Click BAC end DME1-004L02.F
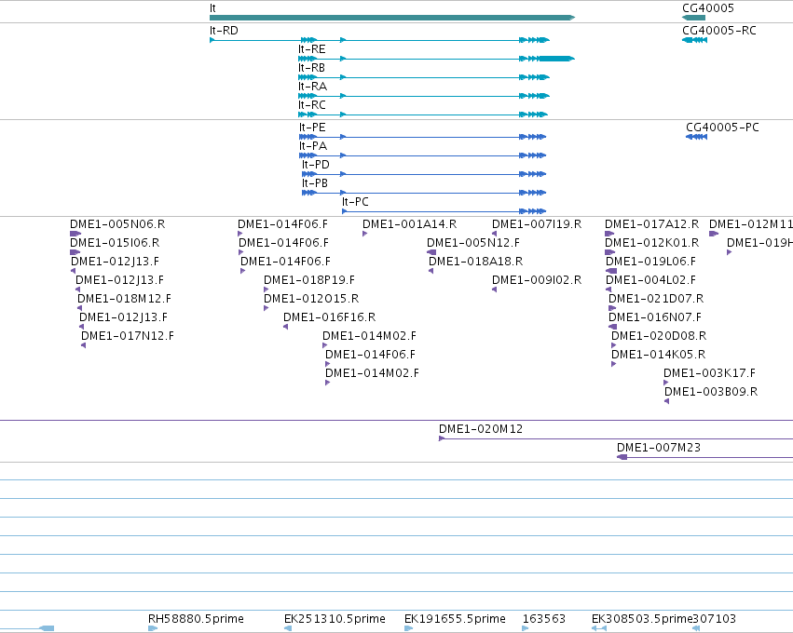This screenshot has width=793, height=633. [650, 280]
